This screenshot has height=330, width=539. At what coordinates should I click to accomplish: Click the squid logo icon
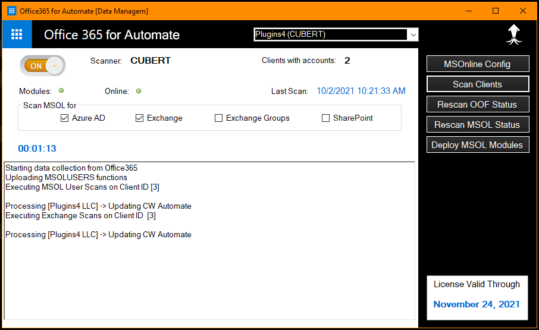coord(514,34)
